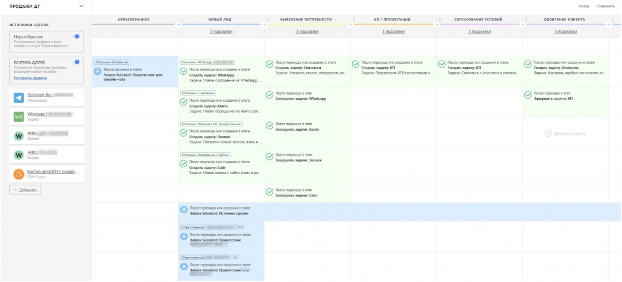Image resolution: width=622 pixels, height=282 pixels.
Task: Save changes with the Сохранить button
Action: 605,6
